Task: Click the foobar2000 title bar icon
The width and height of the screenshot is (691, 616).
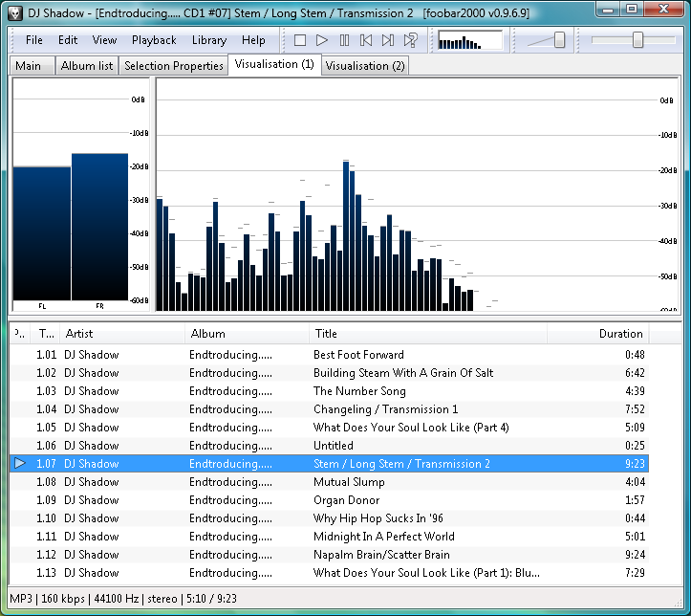Action: 15,12
